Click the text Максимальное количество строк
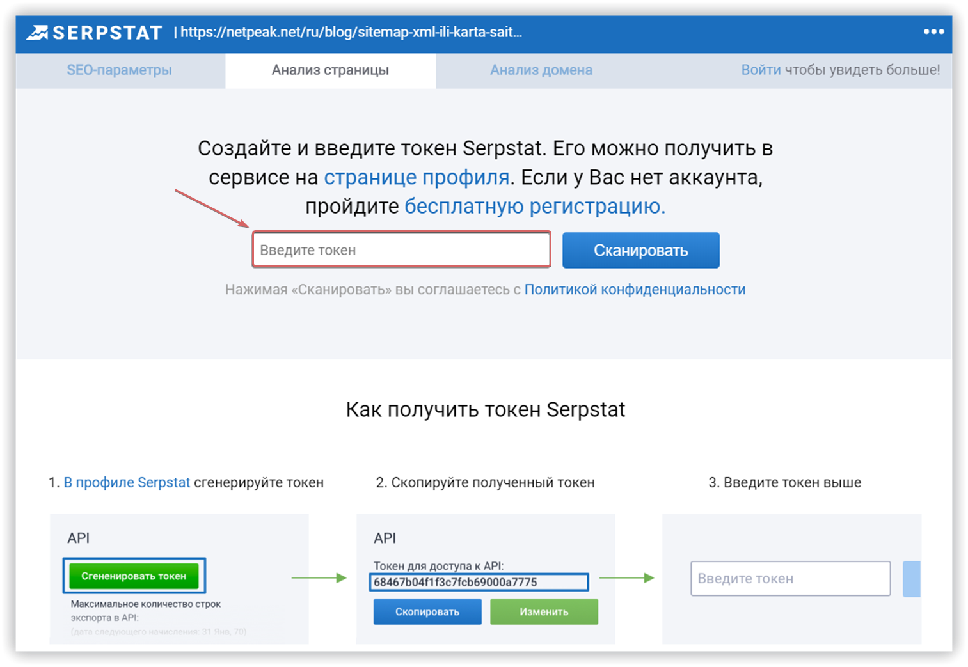968x667 pixels. 146,604
